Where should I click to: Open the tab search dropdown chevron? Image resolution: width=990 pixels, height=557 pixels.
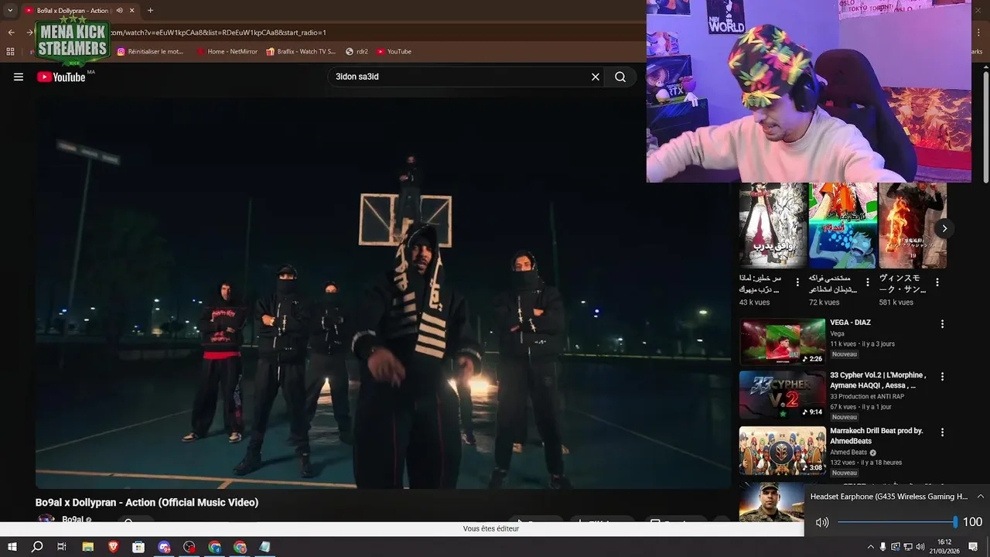[x=9, y=11]
